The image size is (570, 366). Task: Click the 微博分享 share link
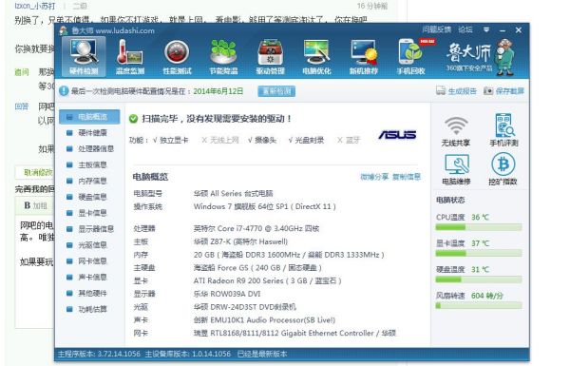tap(374, 177)
